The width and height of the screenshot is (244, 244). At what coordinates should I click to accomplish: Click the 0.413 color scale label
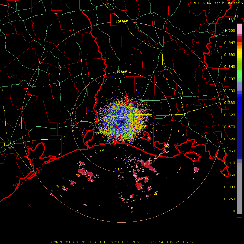click(230, 163)
